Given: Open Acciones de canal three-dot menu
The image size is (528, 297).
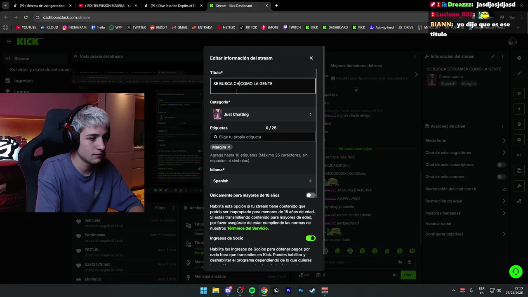Looking at the screenshot, I should tap(502, 126).
